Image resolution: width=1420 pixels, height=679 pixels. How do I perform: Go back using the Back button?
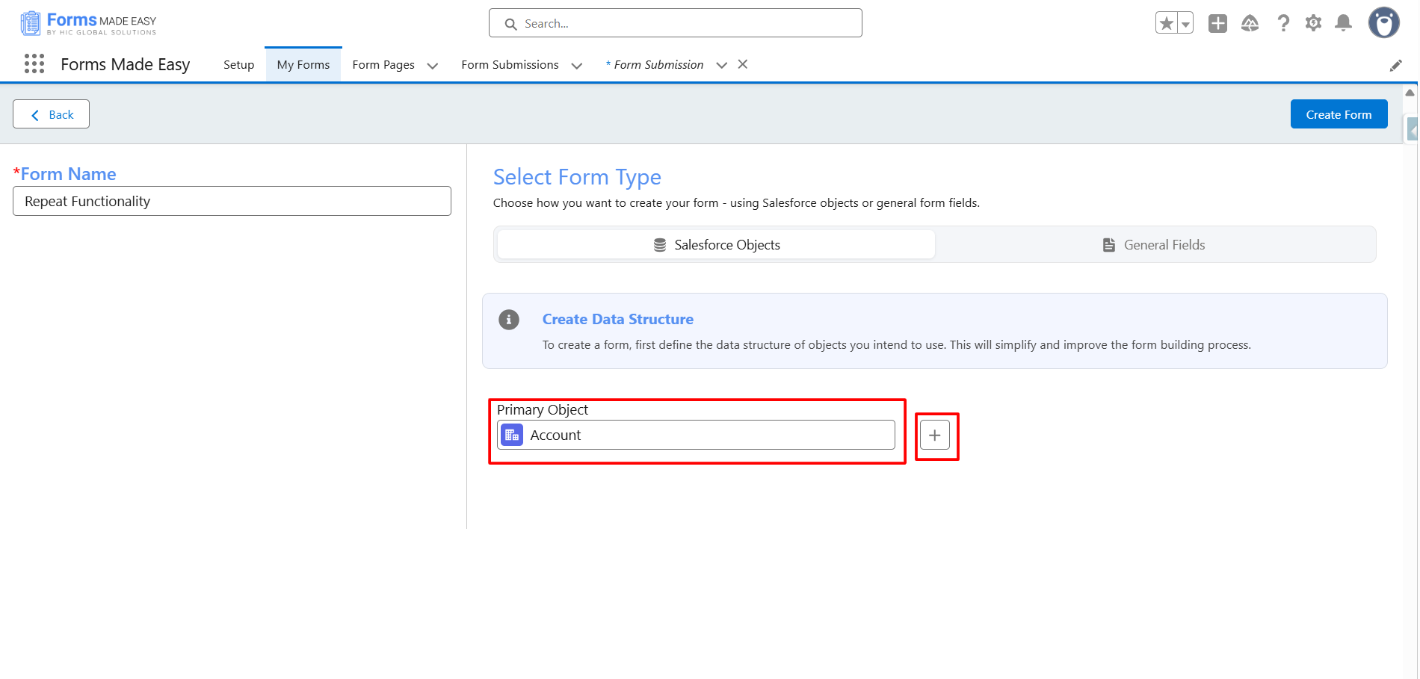(x=52, y=114)
